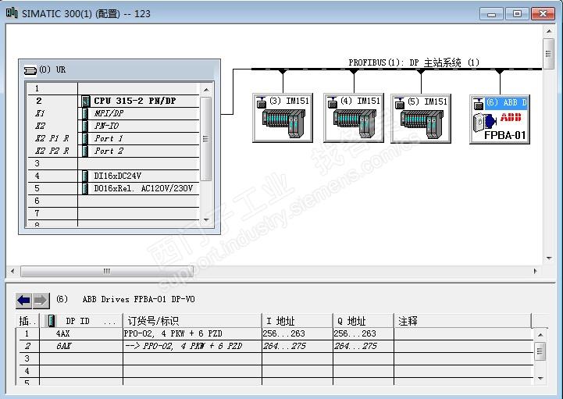Click the module icon in DP ID column header
The image size is (563, 399).
(52, 321)
